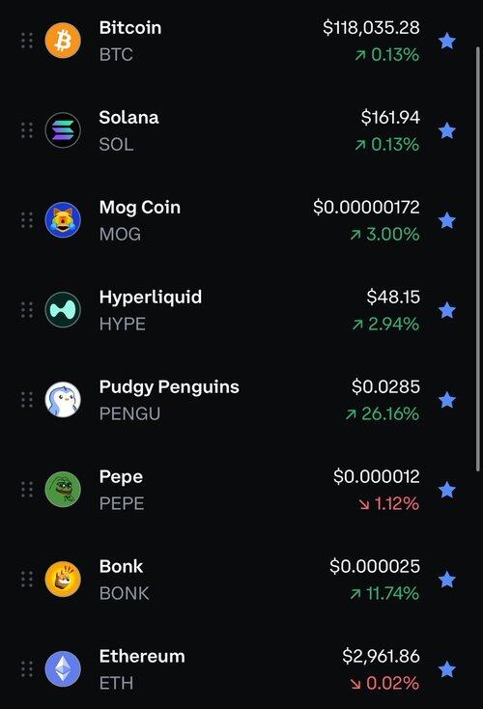Click the vertical scrollbar on right edge

point(478,259)
